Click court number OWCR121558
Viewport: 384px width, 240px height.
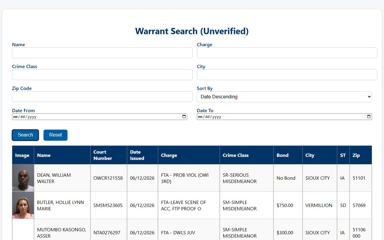(108, 178)
